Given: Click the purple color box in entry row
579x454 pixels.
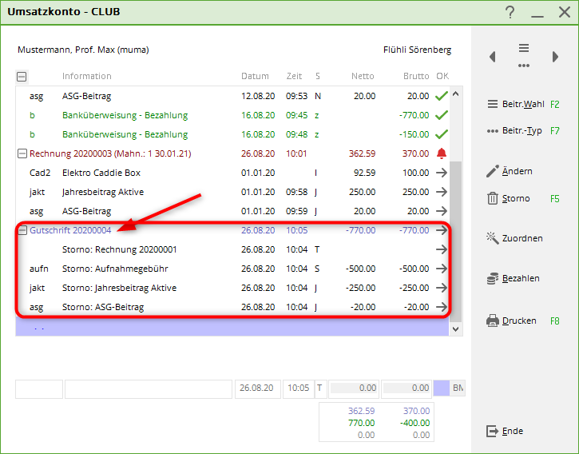Looking at the screenshot, I should tap(442, 388).
